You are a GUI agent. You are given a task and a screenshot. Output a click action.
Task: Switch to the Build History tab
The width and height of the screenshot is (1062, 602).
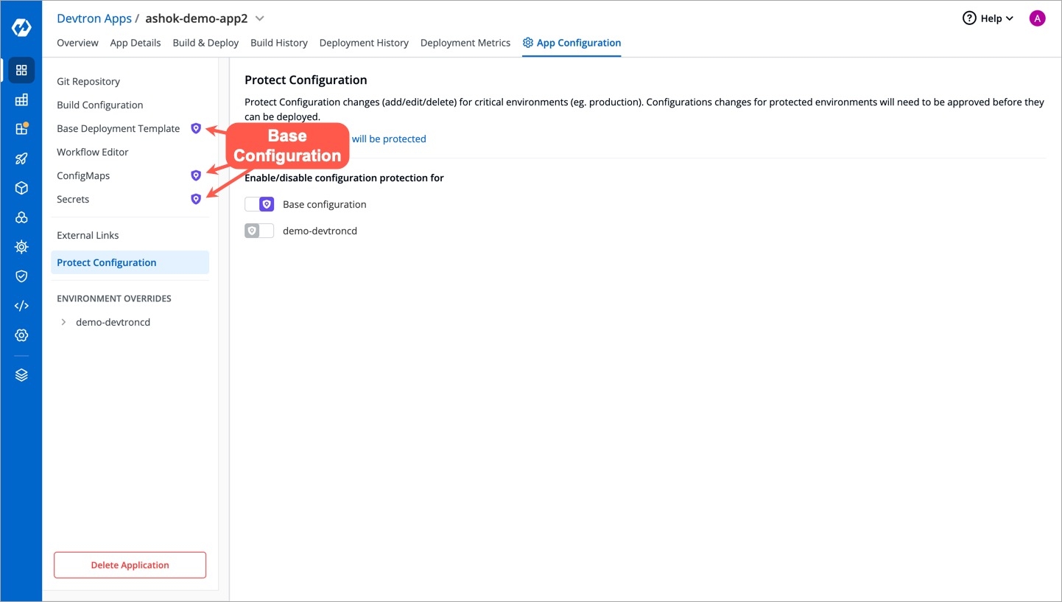pos(279,43)
